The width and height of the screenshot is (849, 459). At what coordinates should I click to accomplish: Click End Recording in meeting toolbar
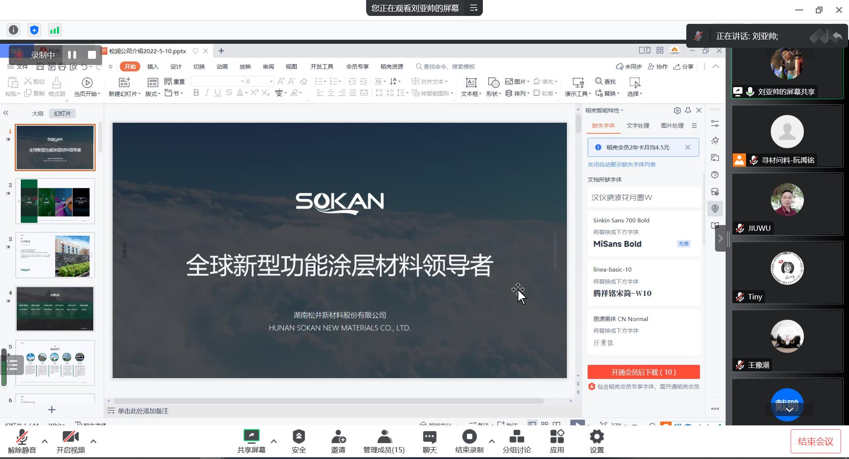(x=469, y=441)
